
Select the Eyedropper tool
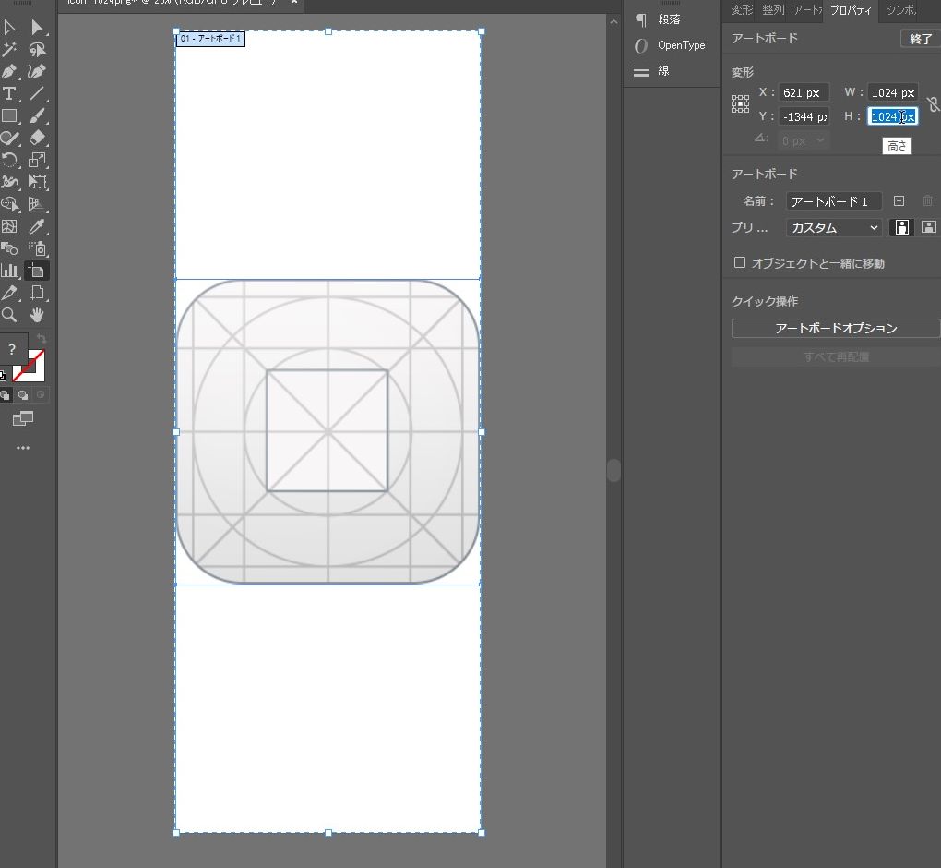pyautogui.click(x=38, y=226)
